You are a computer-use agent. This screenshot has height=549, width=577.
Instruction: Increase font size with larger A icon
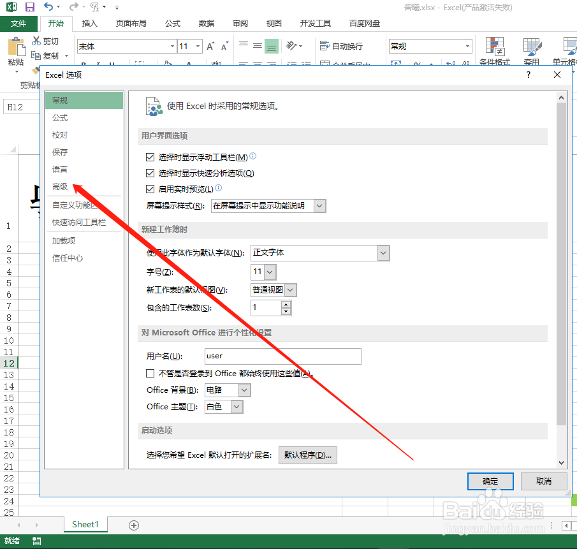pyautogui.click(x=210, y=46)
